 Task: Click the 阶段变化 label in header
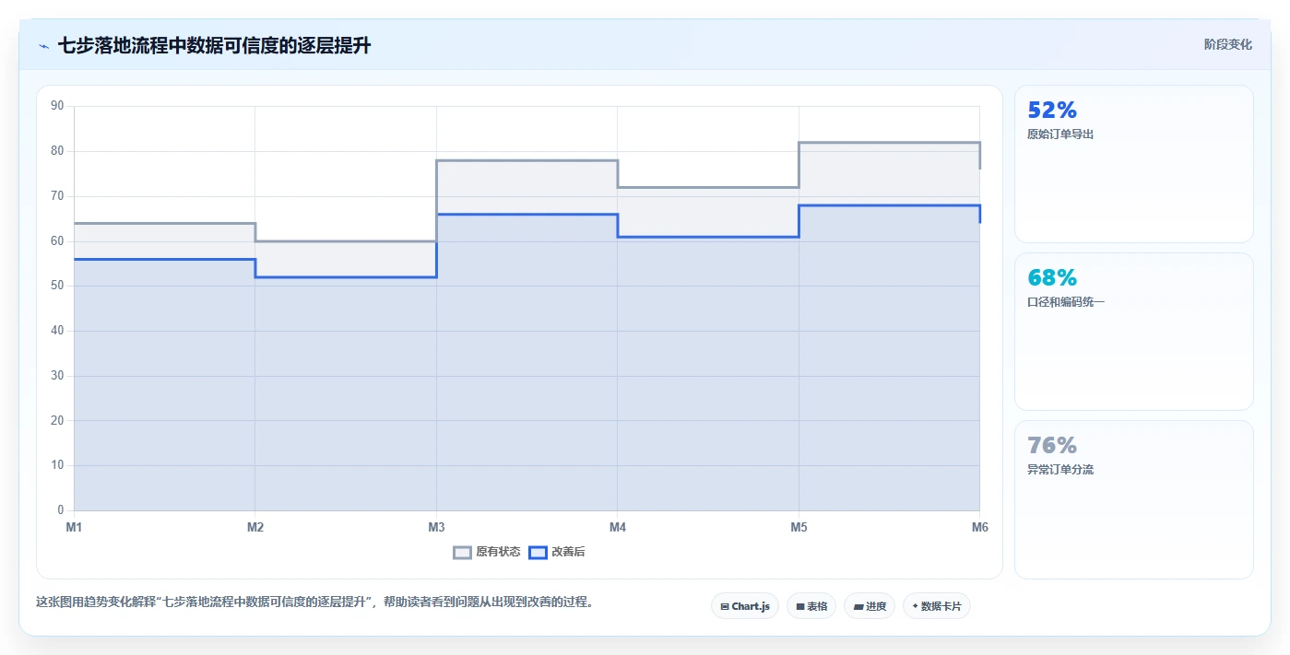[x=1228, y=44]
